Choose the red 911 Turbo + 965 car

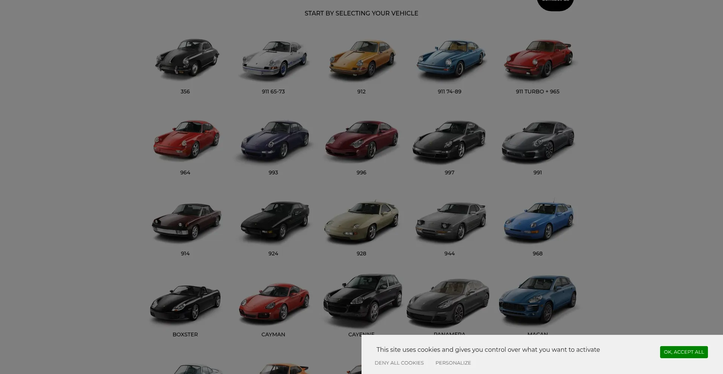(538, 58)
